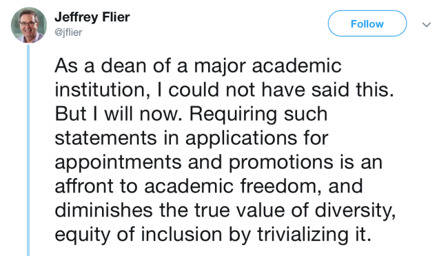448x256 pixels.
Task: Click the word "diversity," in the tweet
Action: click(356, 211)
